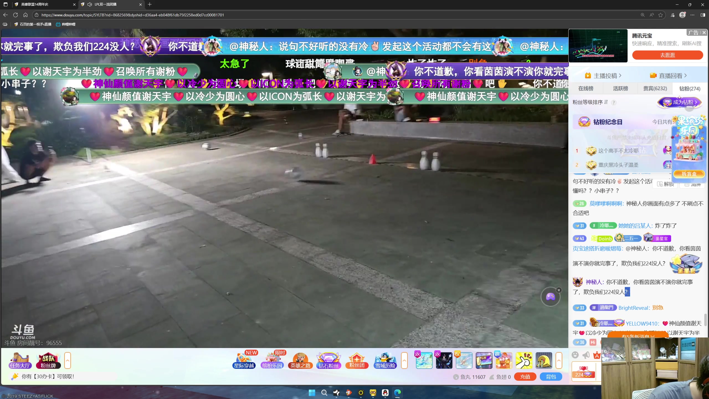Viewport: 709px width, 399px height.
Task: Toggle the read aloud icon in address bar
Action: 652,15
